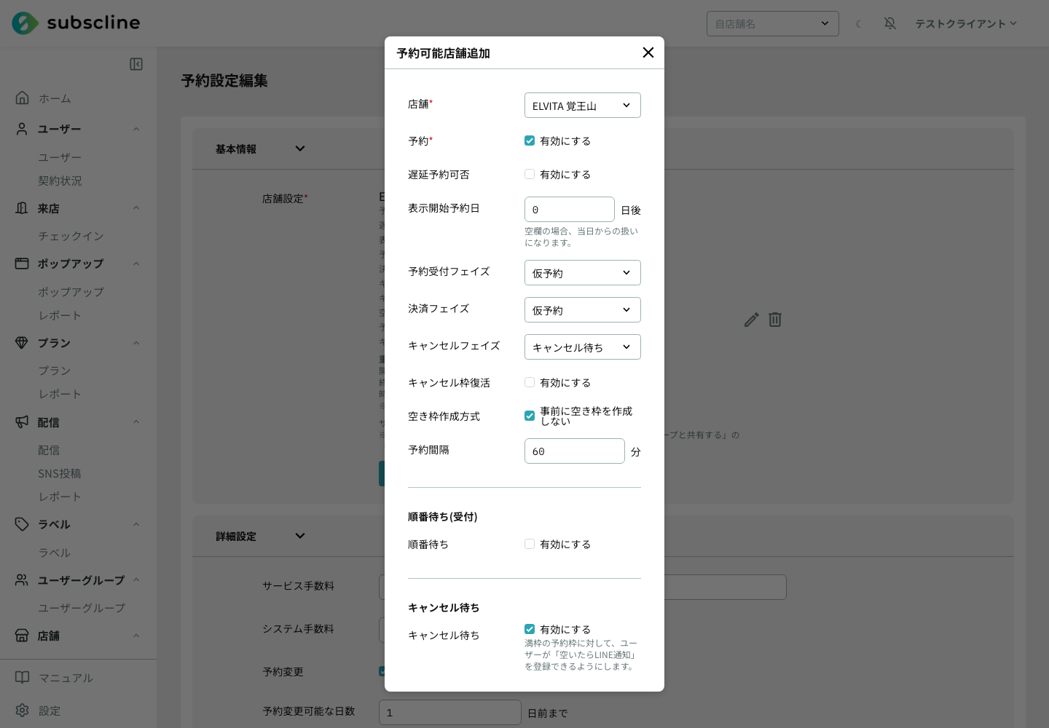Open ラベル sub-item in sidebar
The image size is (1049, 728).
point(54,553)
